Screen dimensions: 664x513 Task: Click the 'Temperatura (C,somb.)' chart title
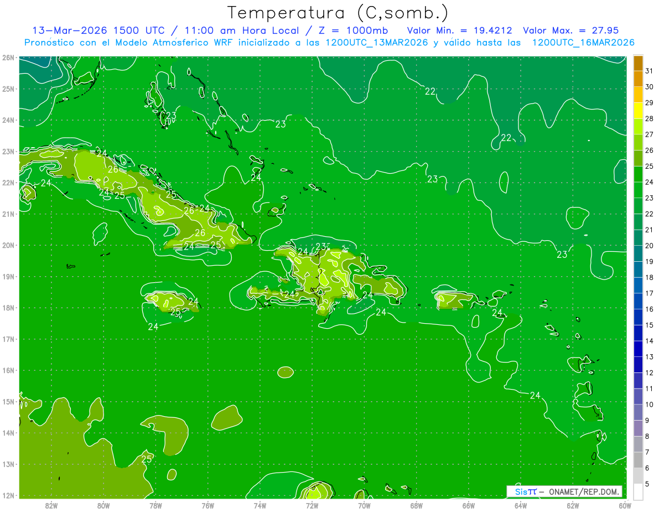(338, 13)
